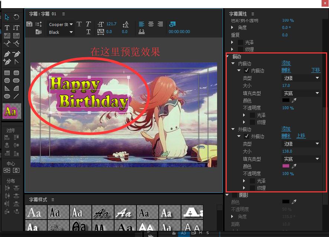329x237 pixels.
Task: Open Roll/Crawl options icon
Action: [39, 24]
